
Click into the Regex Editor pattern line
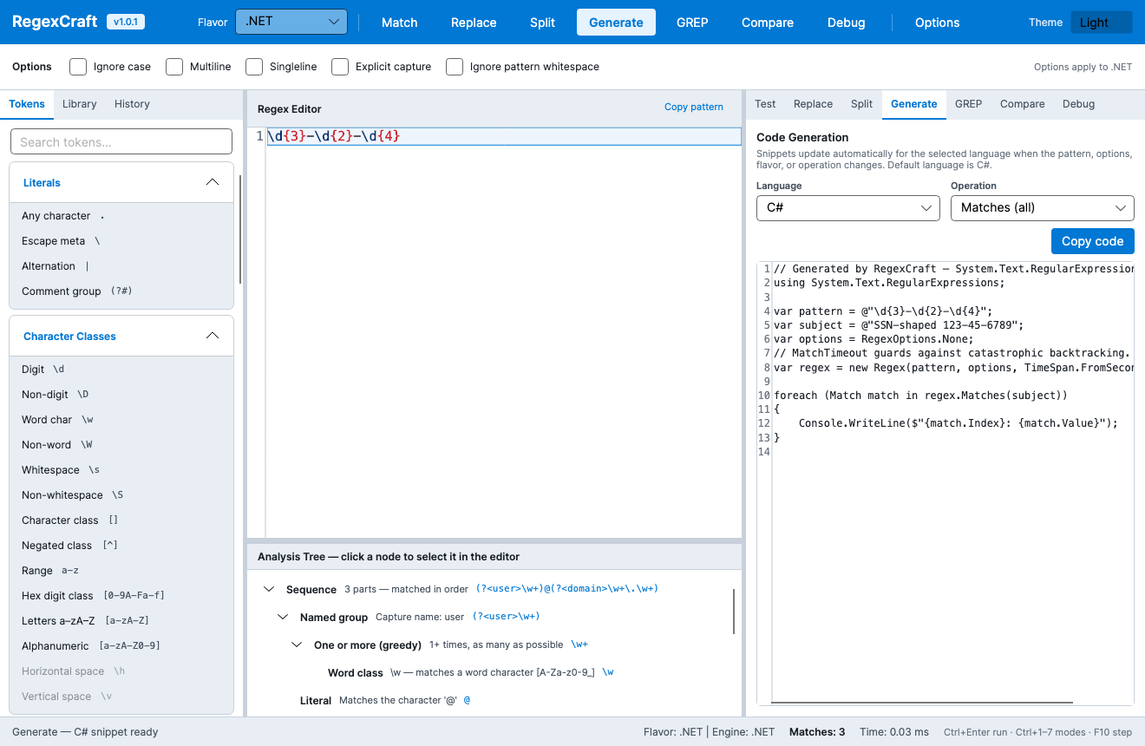point(504,136)
